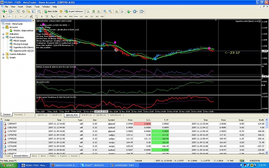
Task: Open the Insert menu
Action: tap(20, 7)
